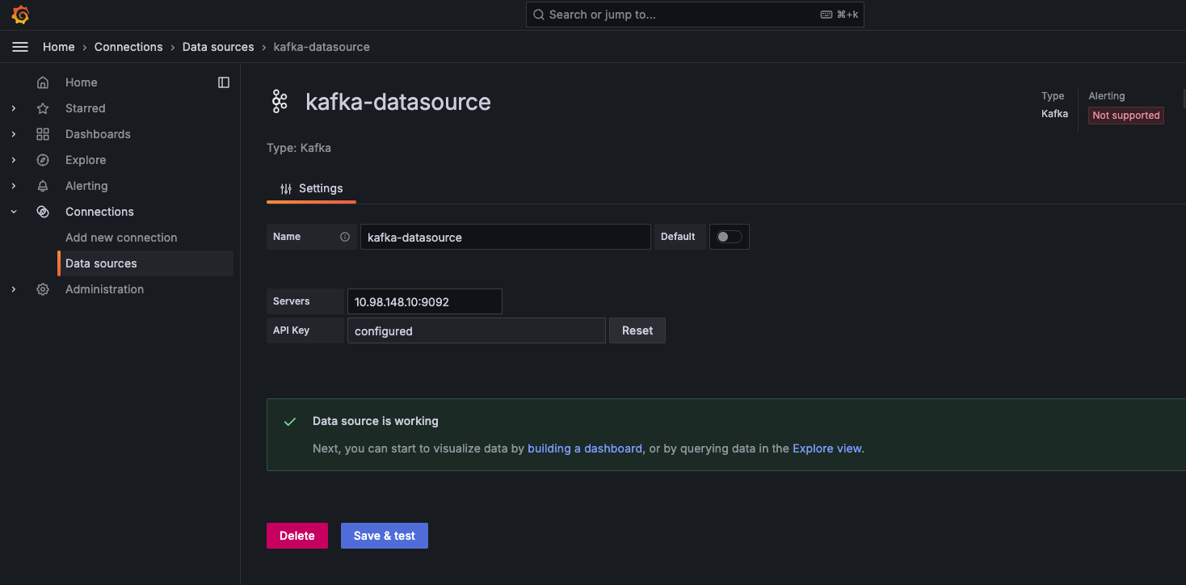Follow the building a dashboard link
1186x585 pixels.
pos(585,448)
